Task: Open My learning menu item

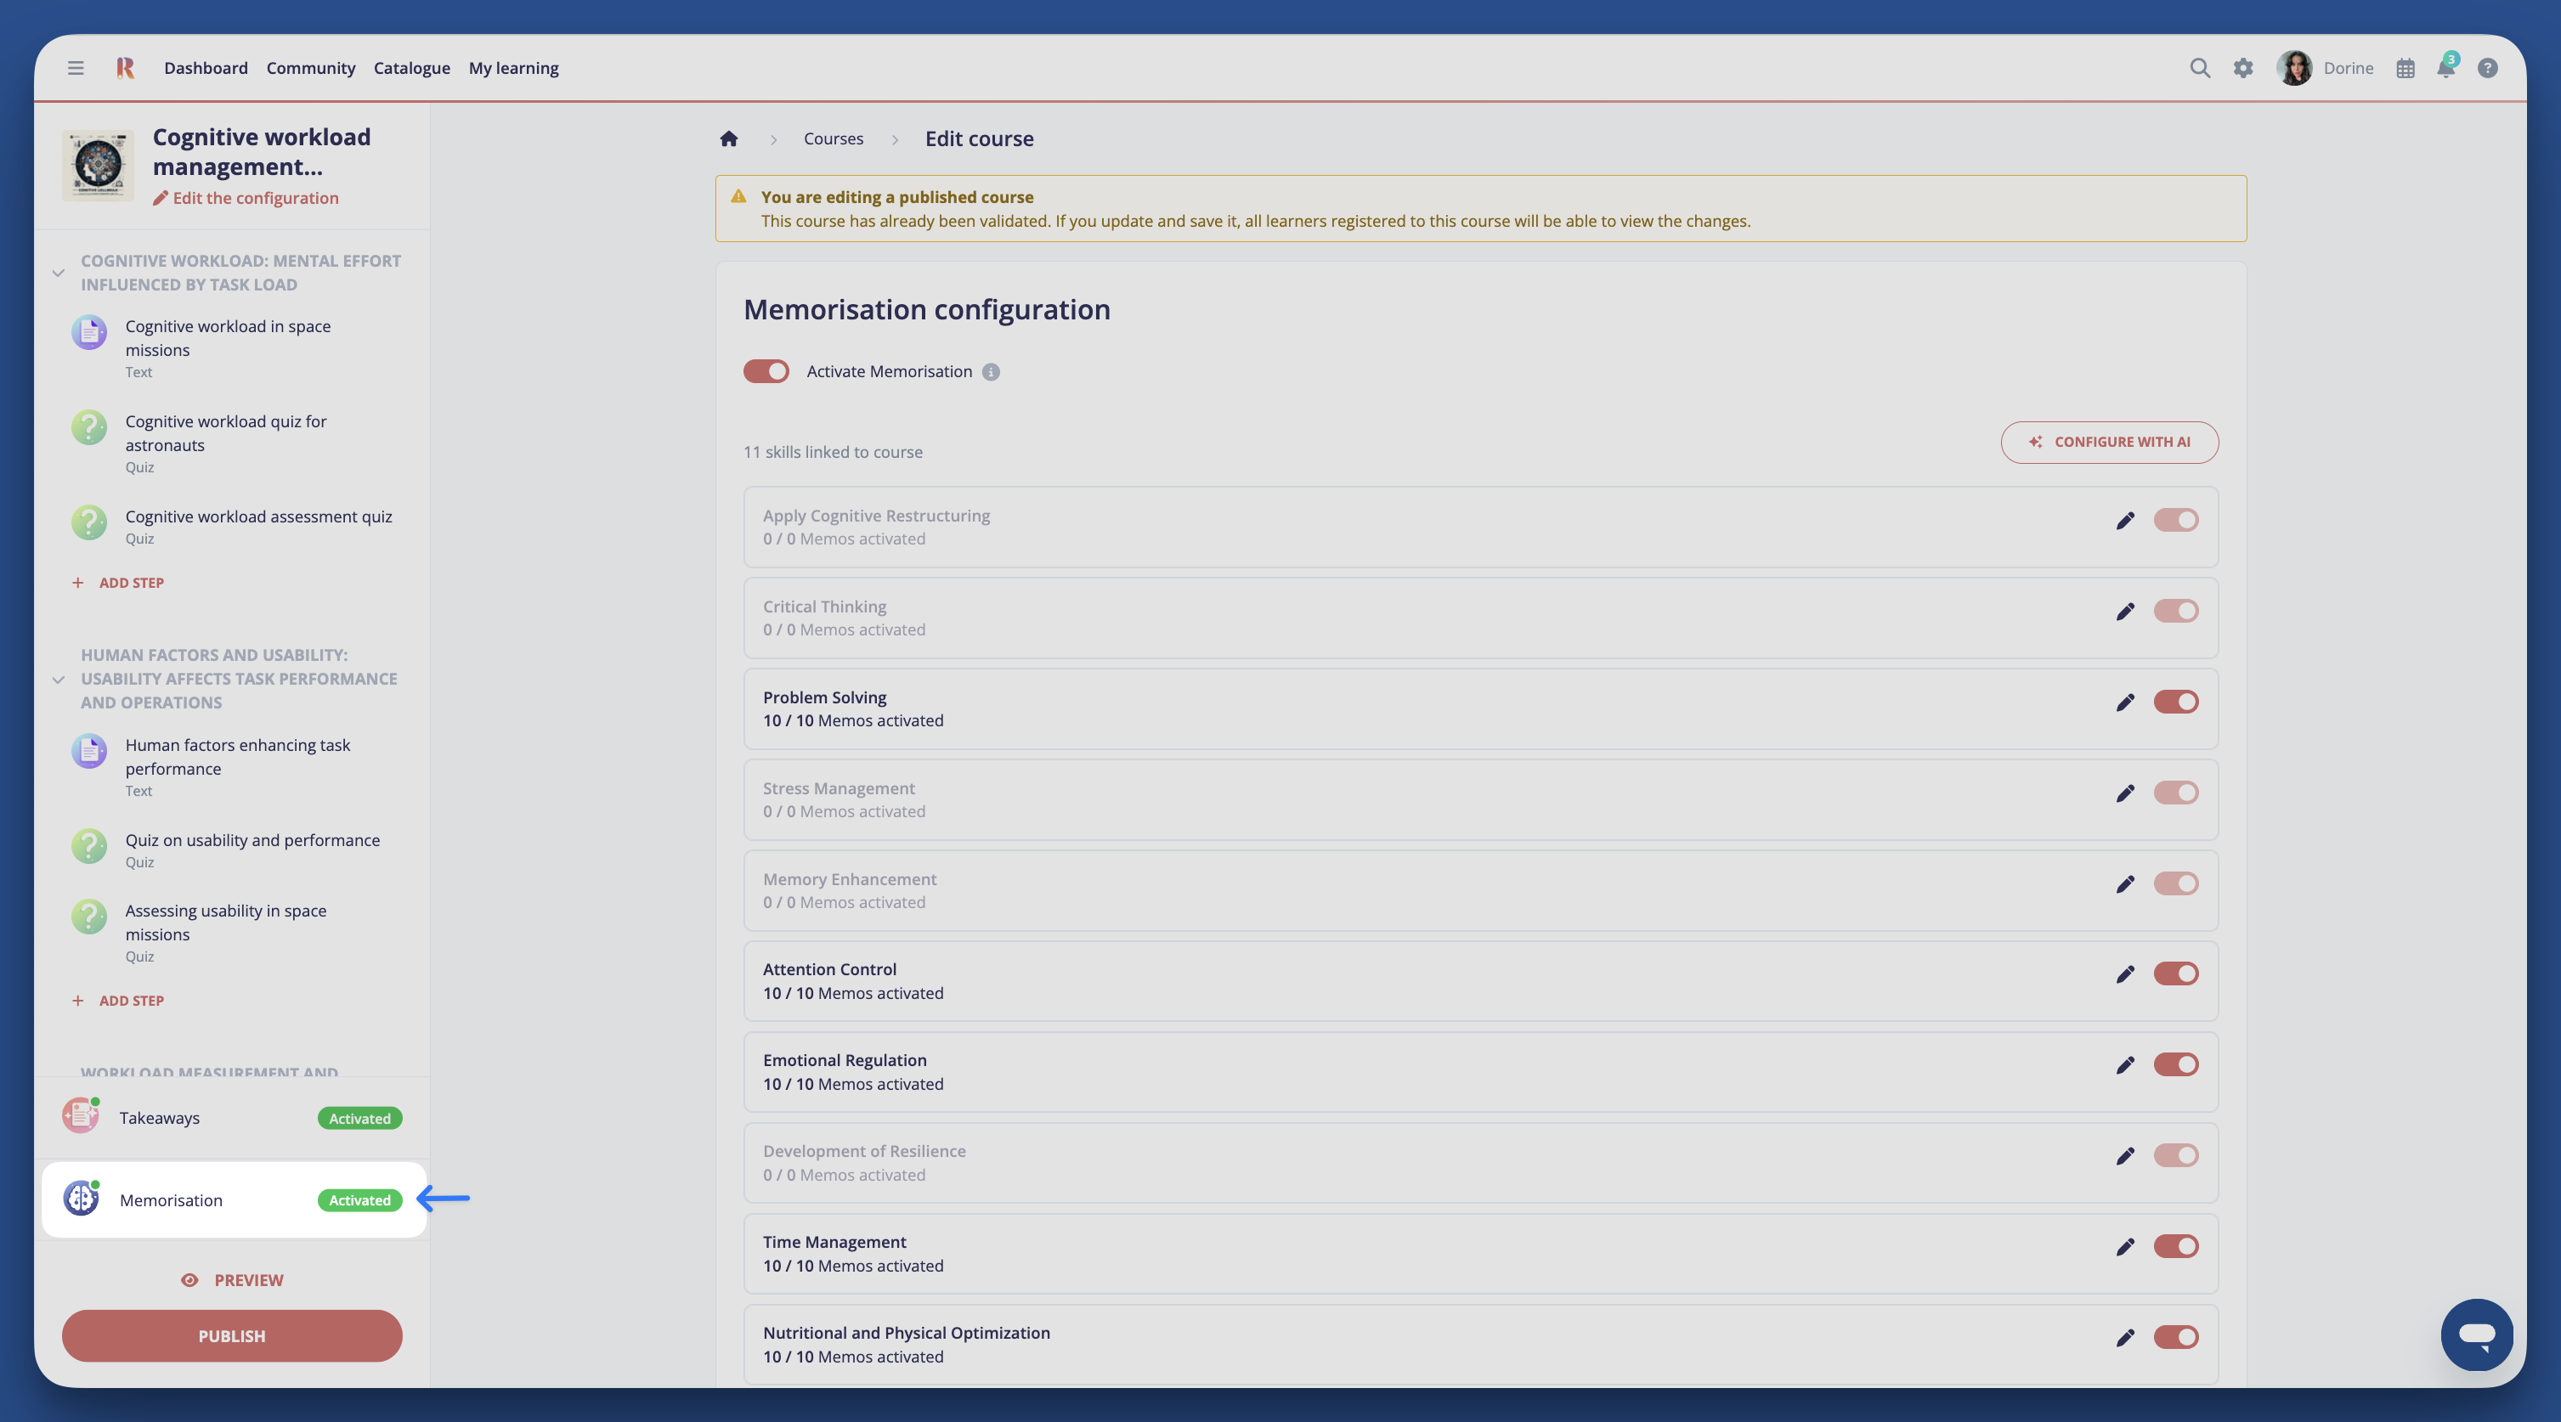Action: (x=513, y=68)
